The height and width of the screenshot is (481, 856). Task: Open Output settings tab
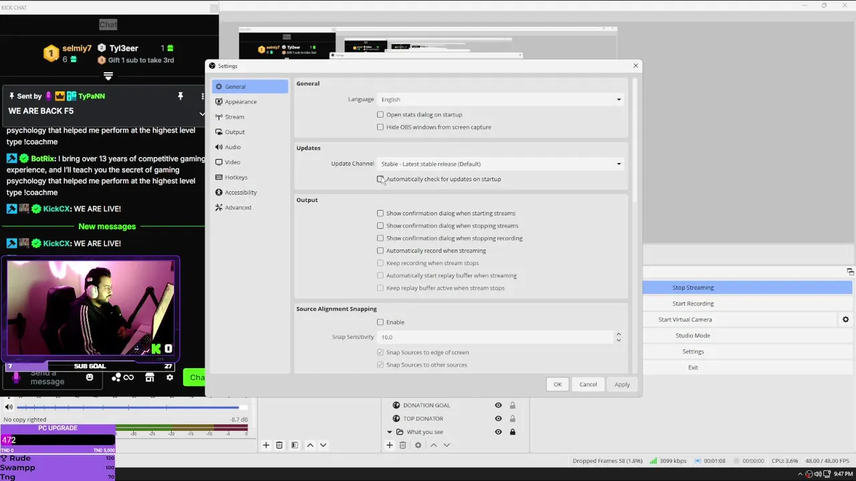point(250,132)
